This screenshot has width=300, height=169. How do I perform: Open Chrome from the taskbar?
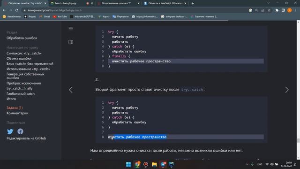(137, 164)
